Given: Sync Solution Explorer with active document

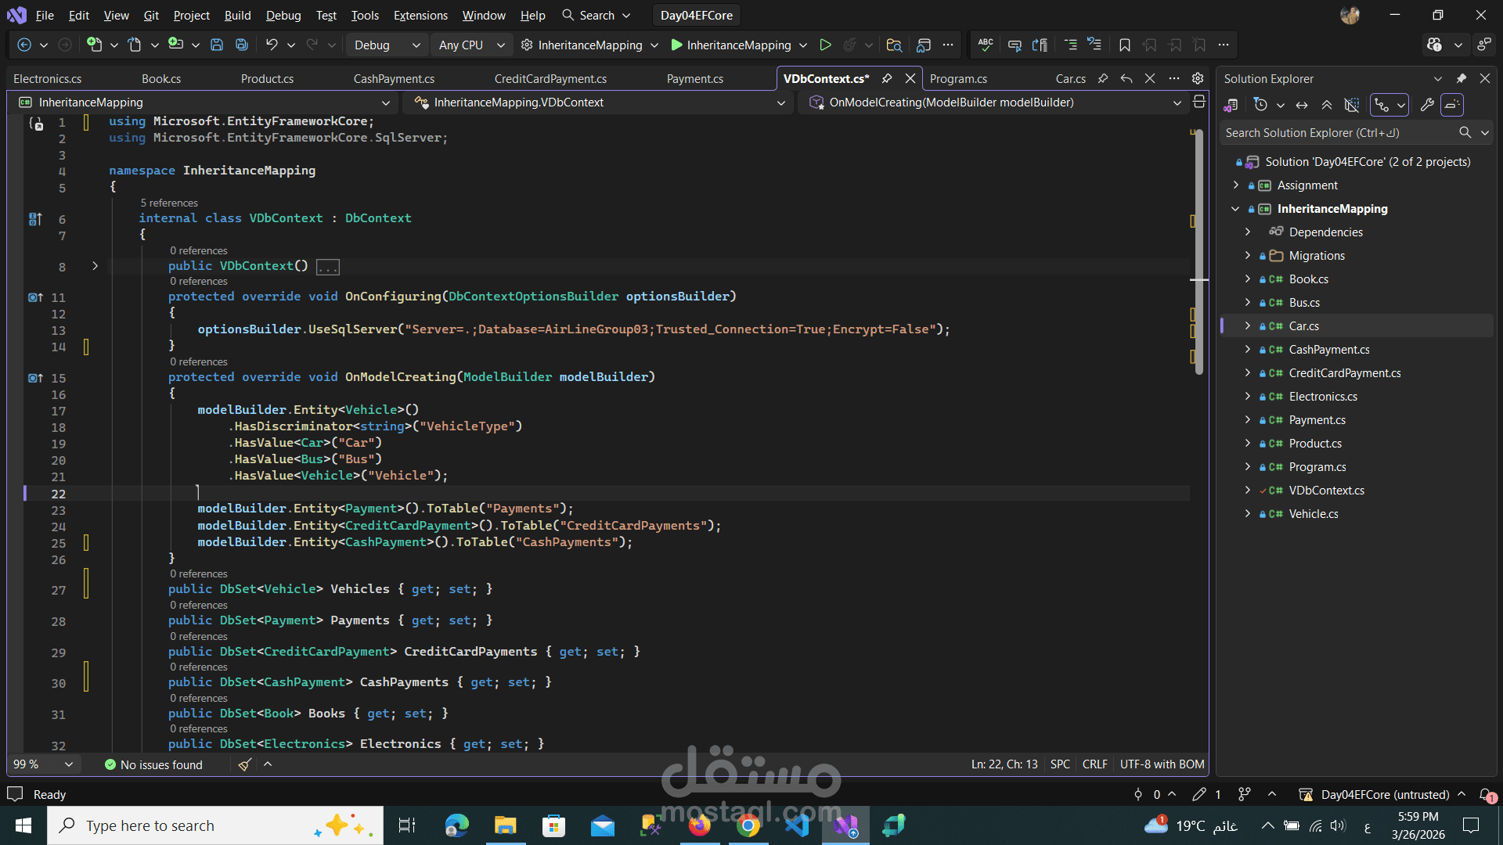Looking at the screenshot, I should (x=1301, y=104).
